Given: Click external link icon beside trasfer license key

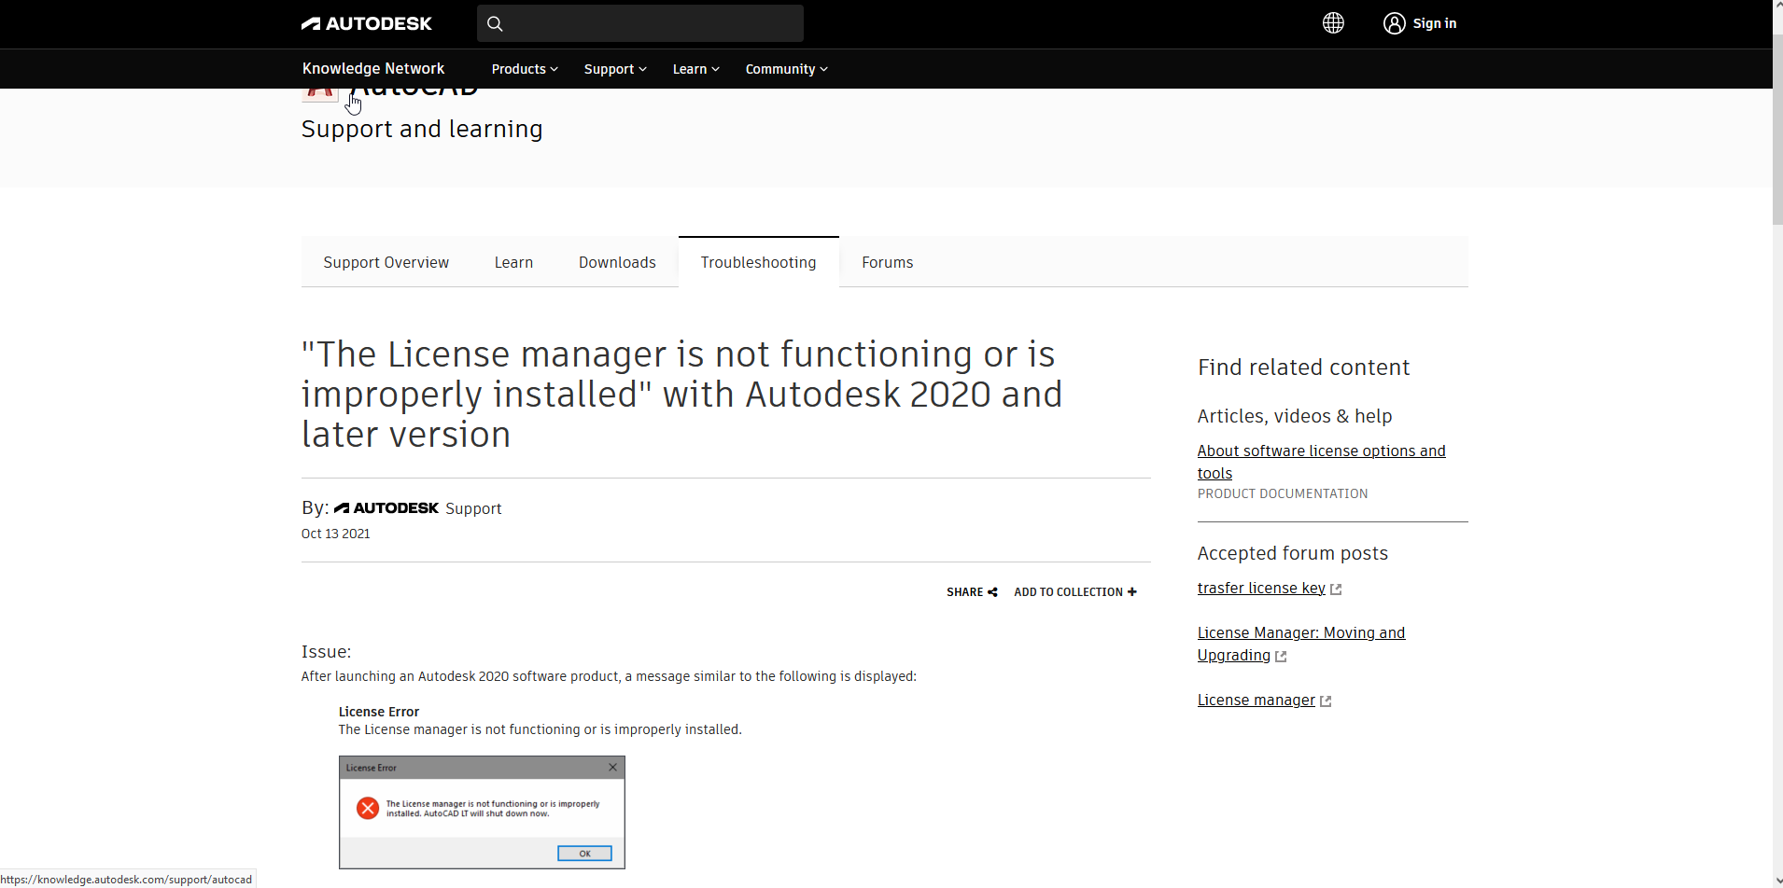Looking at the screenshot, I should (x=1336, y=590).
